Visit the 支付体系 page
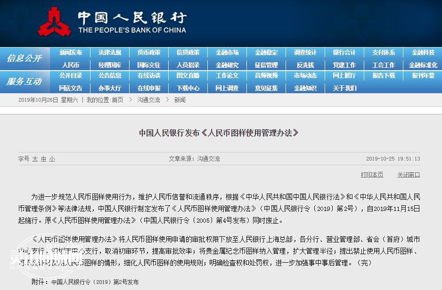The height and width of the screenshot is (290, 442). [384, 52]
